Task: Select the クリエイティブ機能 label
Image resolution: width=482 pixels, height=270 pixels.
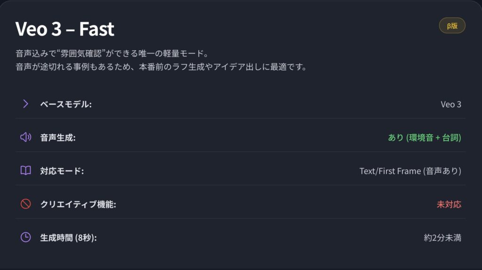Action: pos(78,204)
